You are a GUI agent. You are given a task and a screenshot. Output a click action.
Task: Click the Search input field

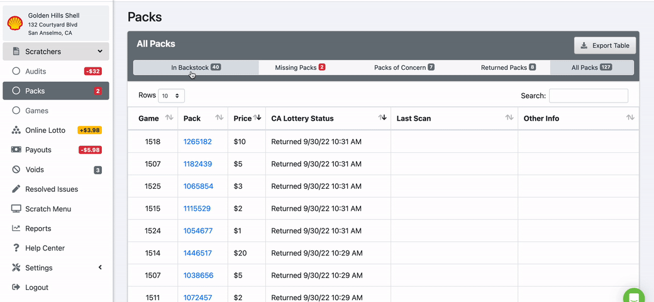point(588,96)
